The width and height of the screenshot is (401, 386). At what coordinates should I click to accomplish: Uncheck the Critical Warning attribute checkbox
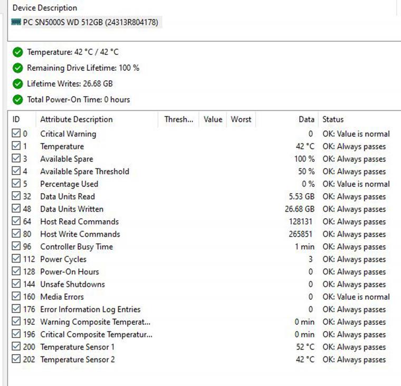(16, 134)
